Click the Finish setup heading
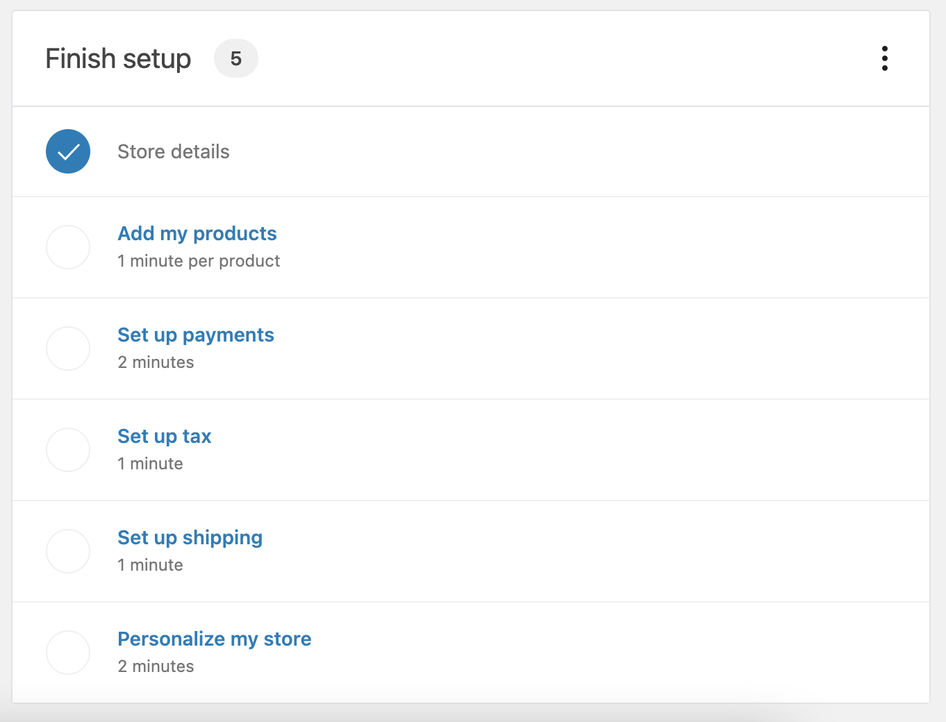Screen dimensions: 946x722 118,59
